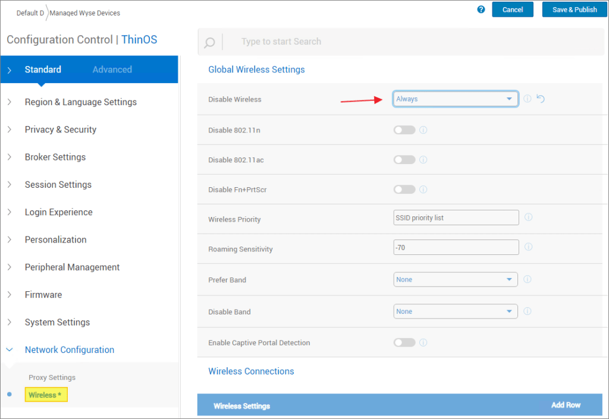This screenshot has height=419, width=609.
Task: Click info icon beside Wireless Priority field
Action: [x=528, y=218]
